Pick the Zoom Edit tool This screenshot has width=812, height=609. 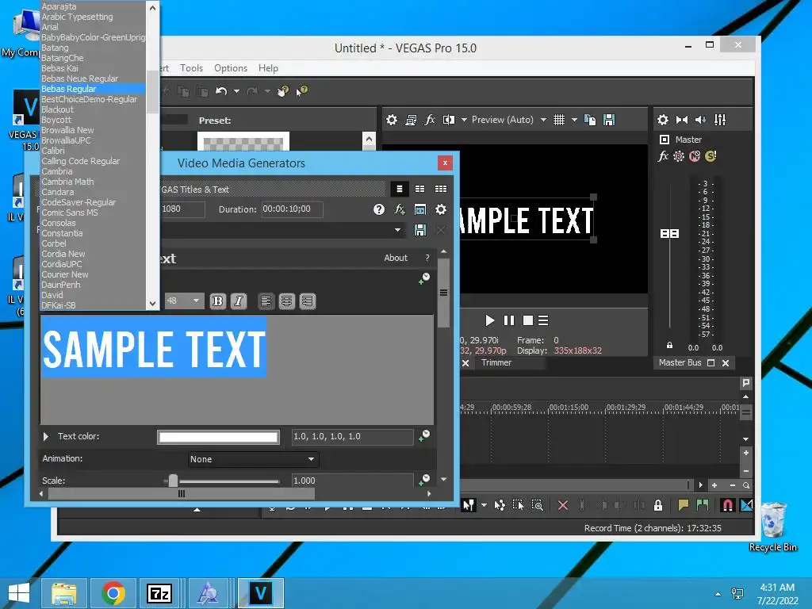pos(538,505)
